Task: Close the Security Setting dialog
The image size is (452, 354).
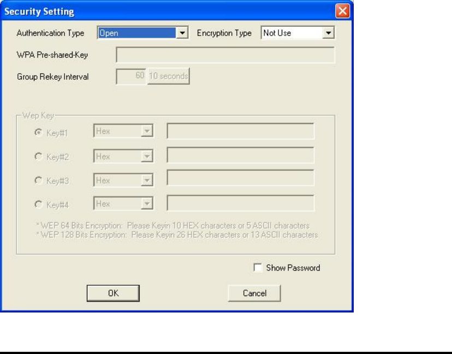Action: (342, 11)
